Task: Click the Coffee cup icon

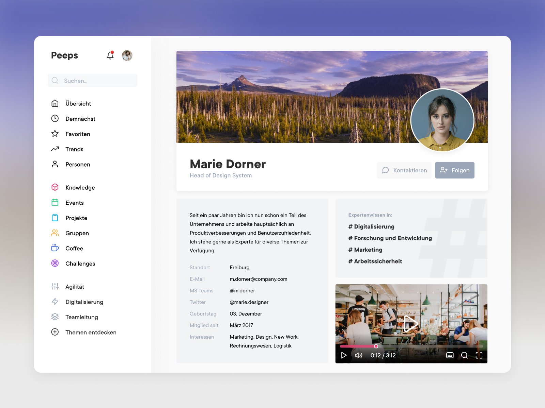Action: click(x=55, y=248)
